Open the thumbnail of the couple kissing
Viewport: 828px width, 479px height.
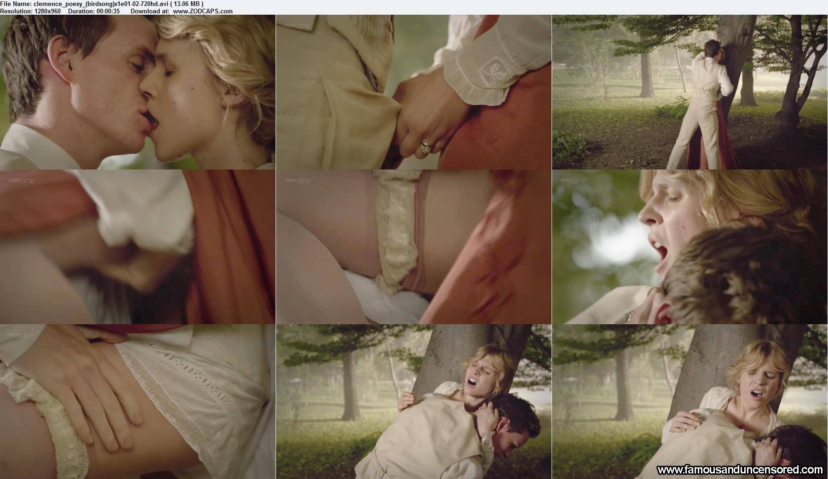138,92
